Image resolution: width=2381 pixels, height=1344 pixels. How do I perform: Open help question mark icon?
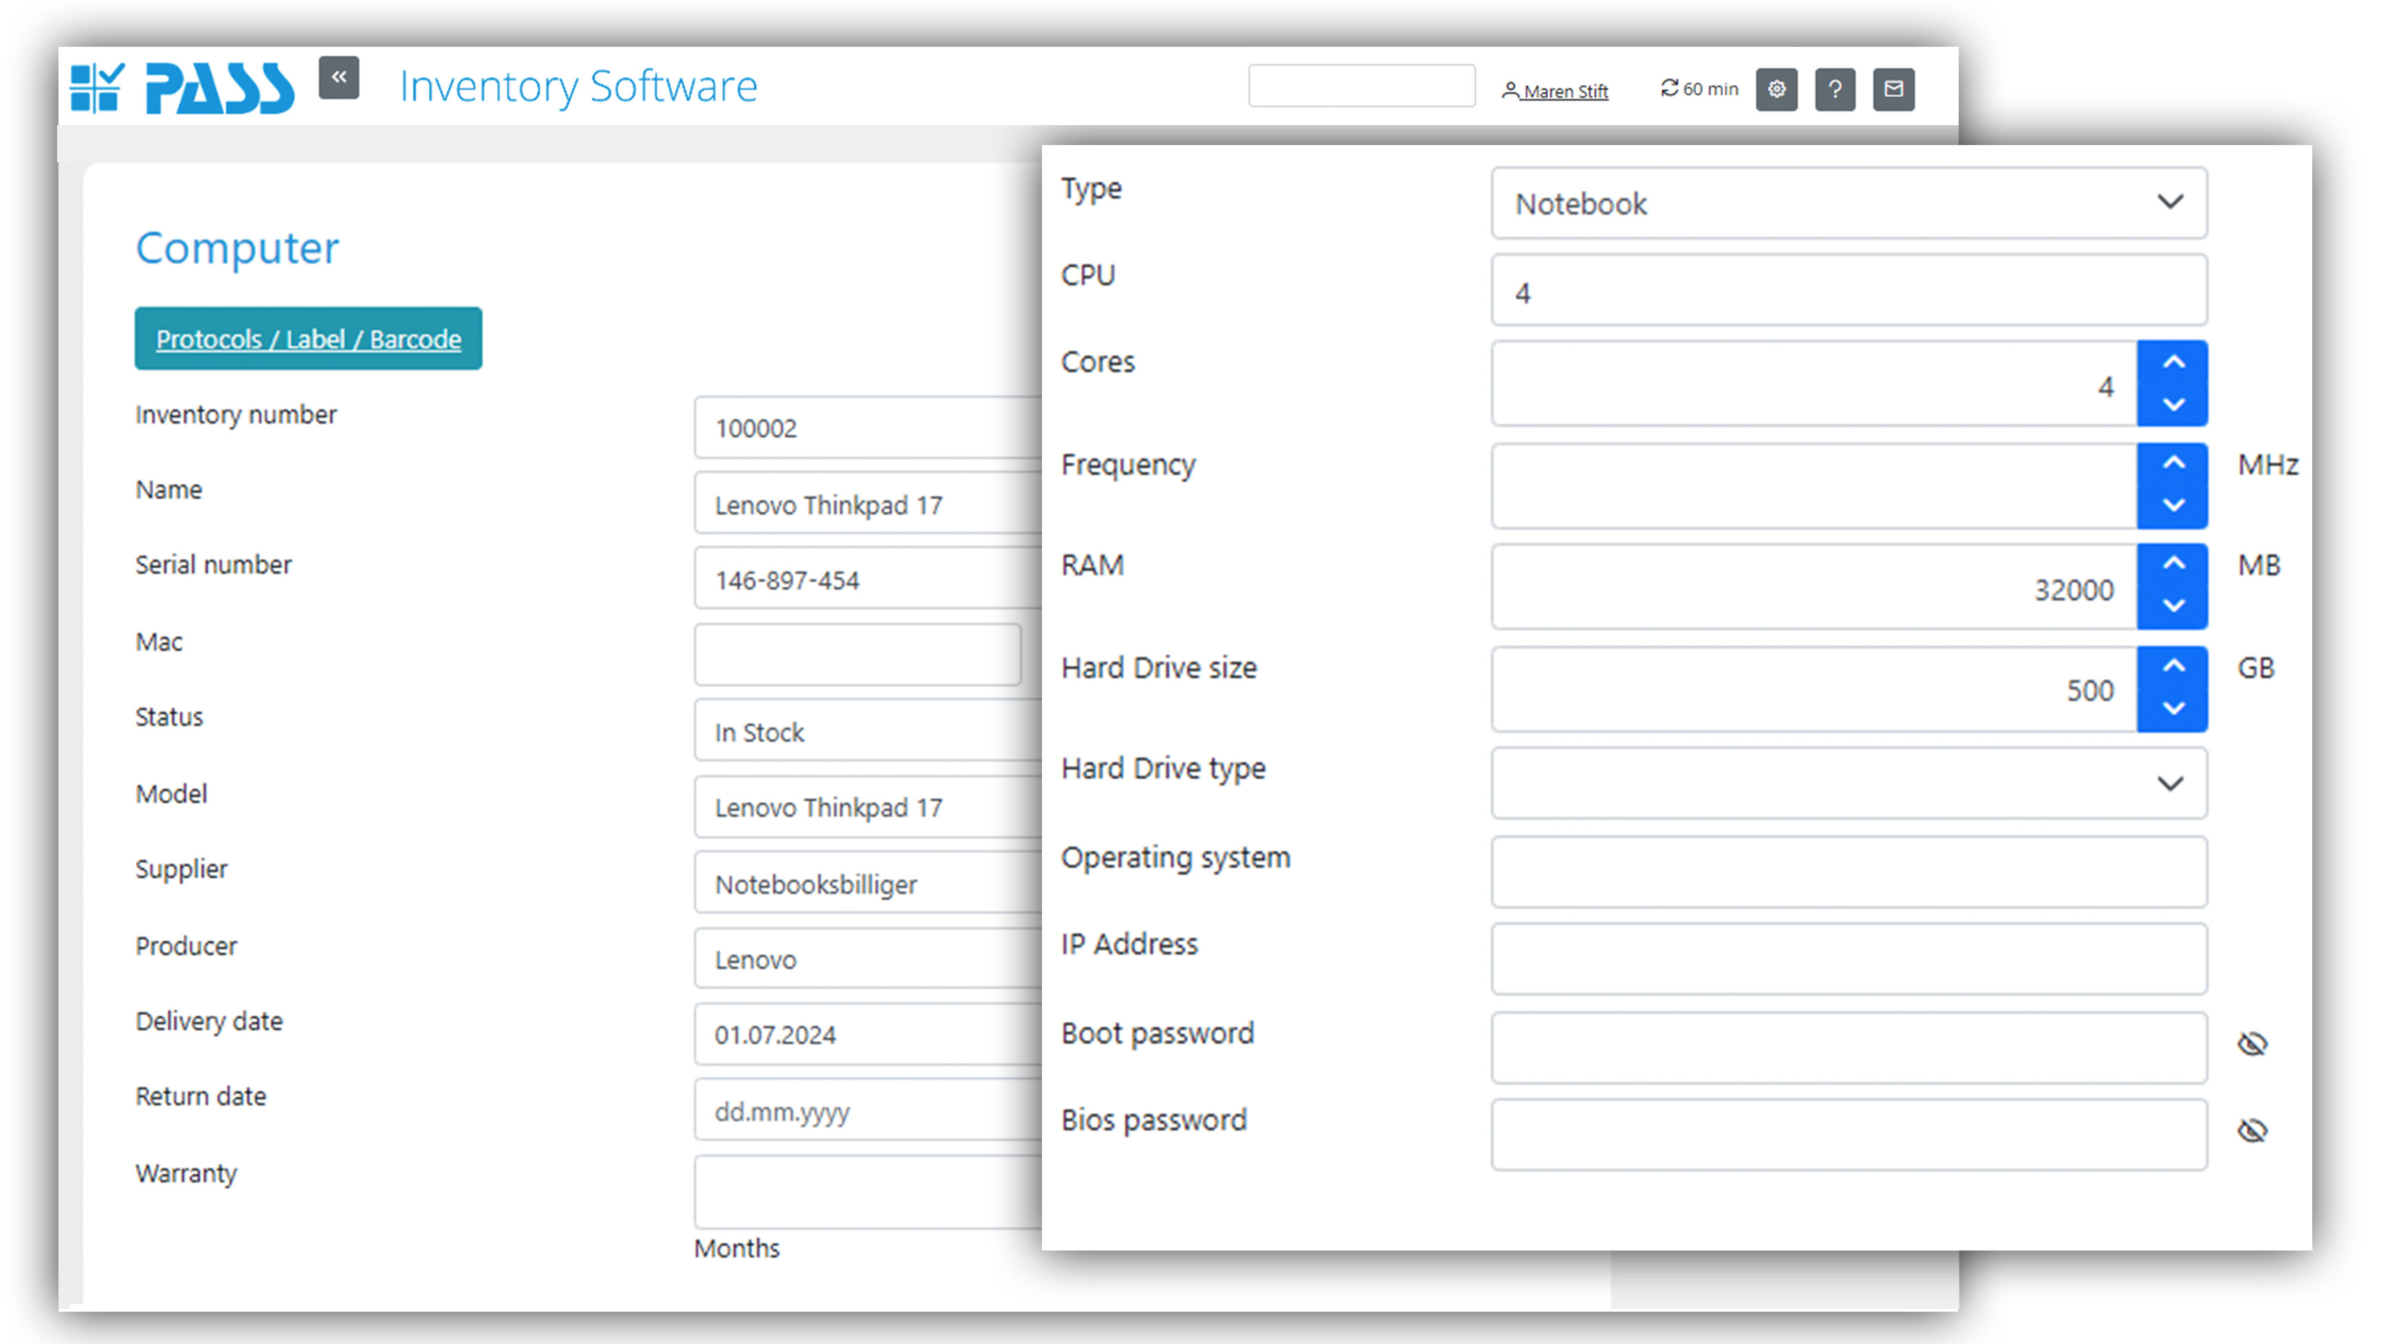(x=1835, y=89)
